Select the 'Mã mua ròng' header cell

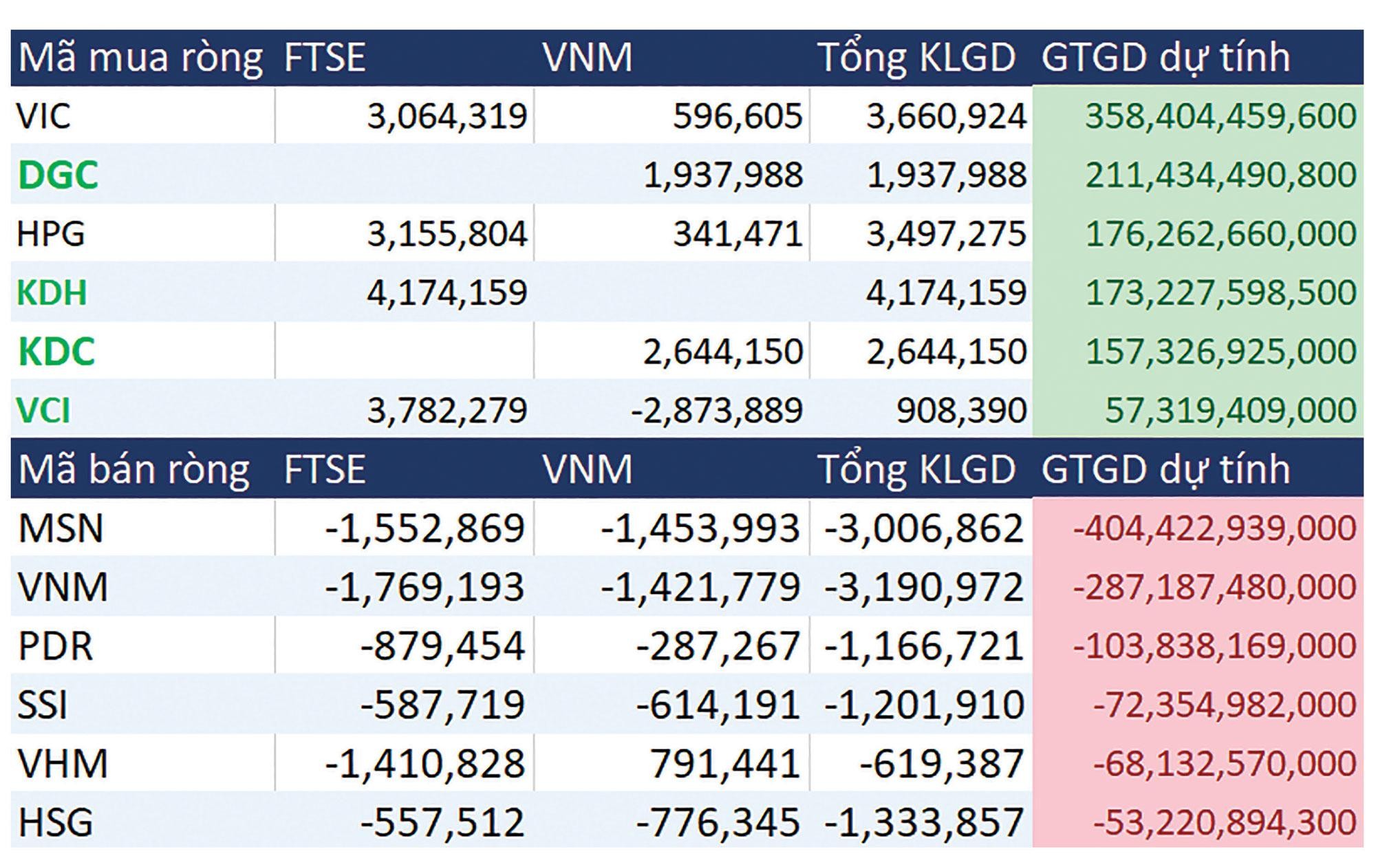(141, 57)
